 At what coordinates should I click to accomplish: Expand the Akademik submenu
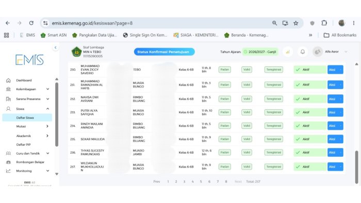coord(32,136)
